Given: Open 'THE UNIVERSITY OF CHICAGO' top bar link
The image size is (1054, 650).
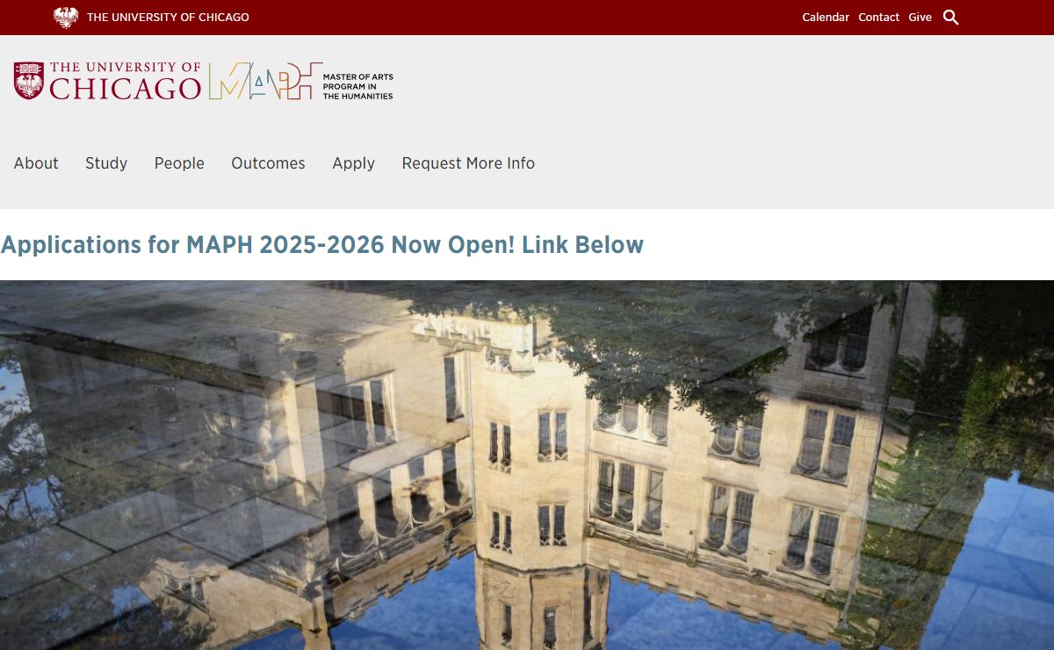Looking at the screenshot, I should click(x=168, y=18).
